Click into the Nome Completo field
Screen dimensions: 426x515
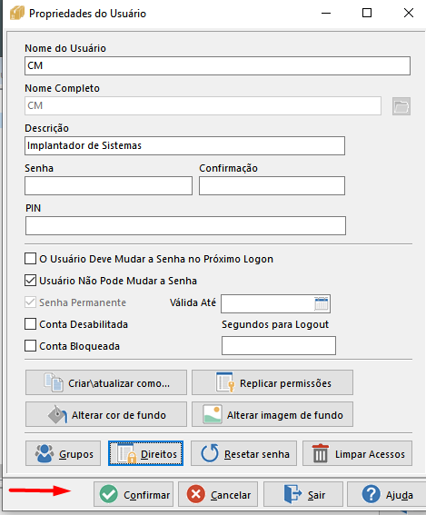coord(203,105)
